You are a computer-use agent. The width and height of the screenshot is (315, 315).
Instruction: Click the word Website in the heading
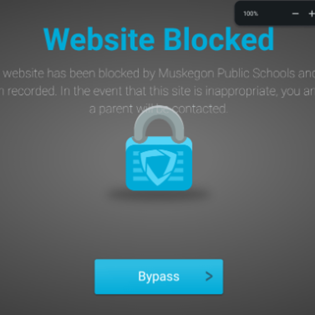(x=99, y=39)
